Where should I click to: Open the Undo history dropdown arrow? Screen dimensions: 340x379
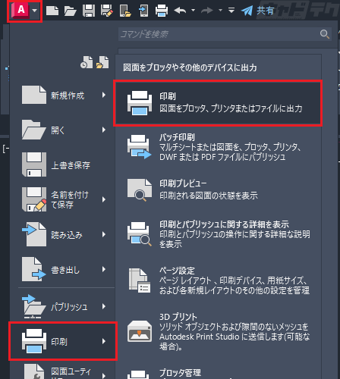pyautogui.click(x=193, y=11)
